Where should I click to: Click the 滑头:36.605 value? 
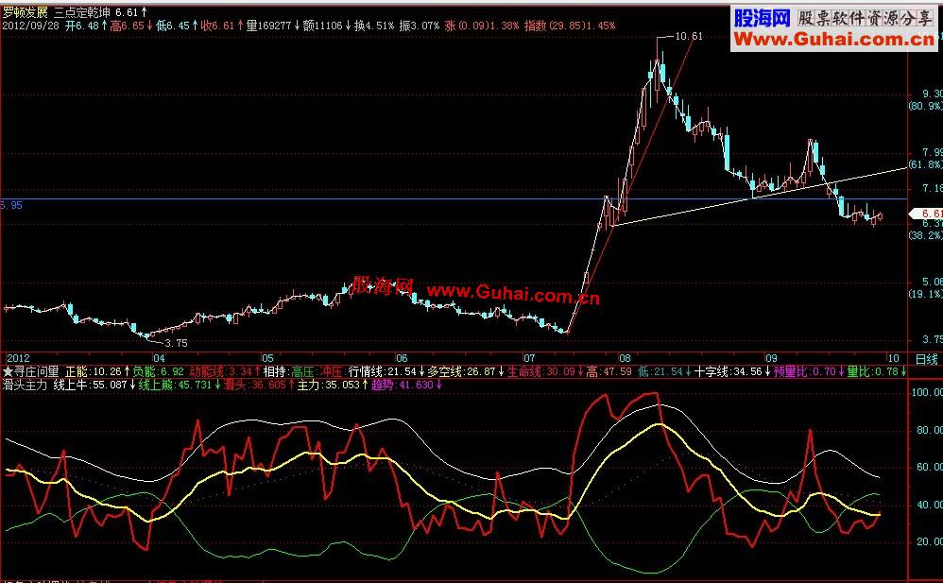(254, 386)
